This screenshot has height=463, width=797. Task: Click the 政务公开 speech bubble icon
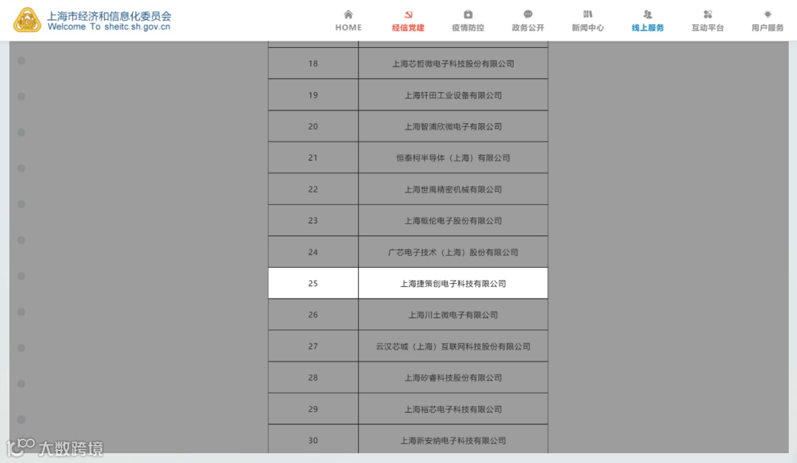(x=528, y=14)
